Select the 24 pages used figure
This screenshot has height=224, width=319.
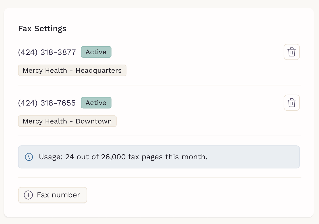70,157
